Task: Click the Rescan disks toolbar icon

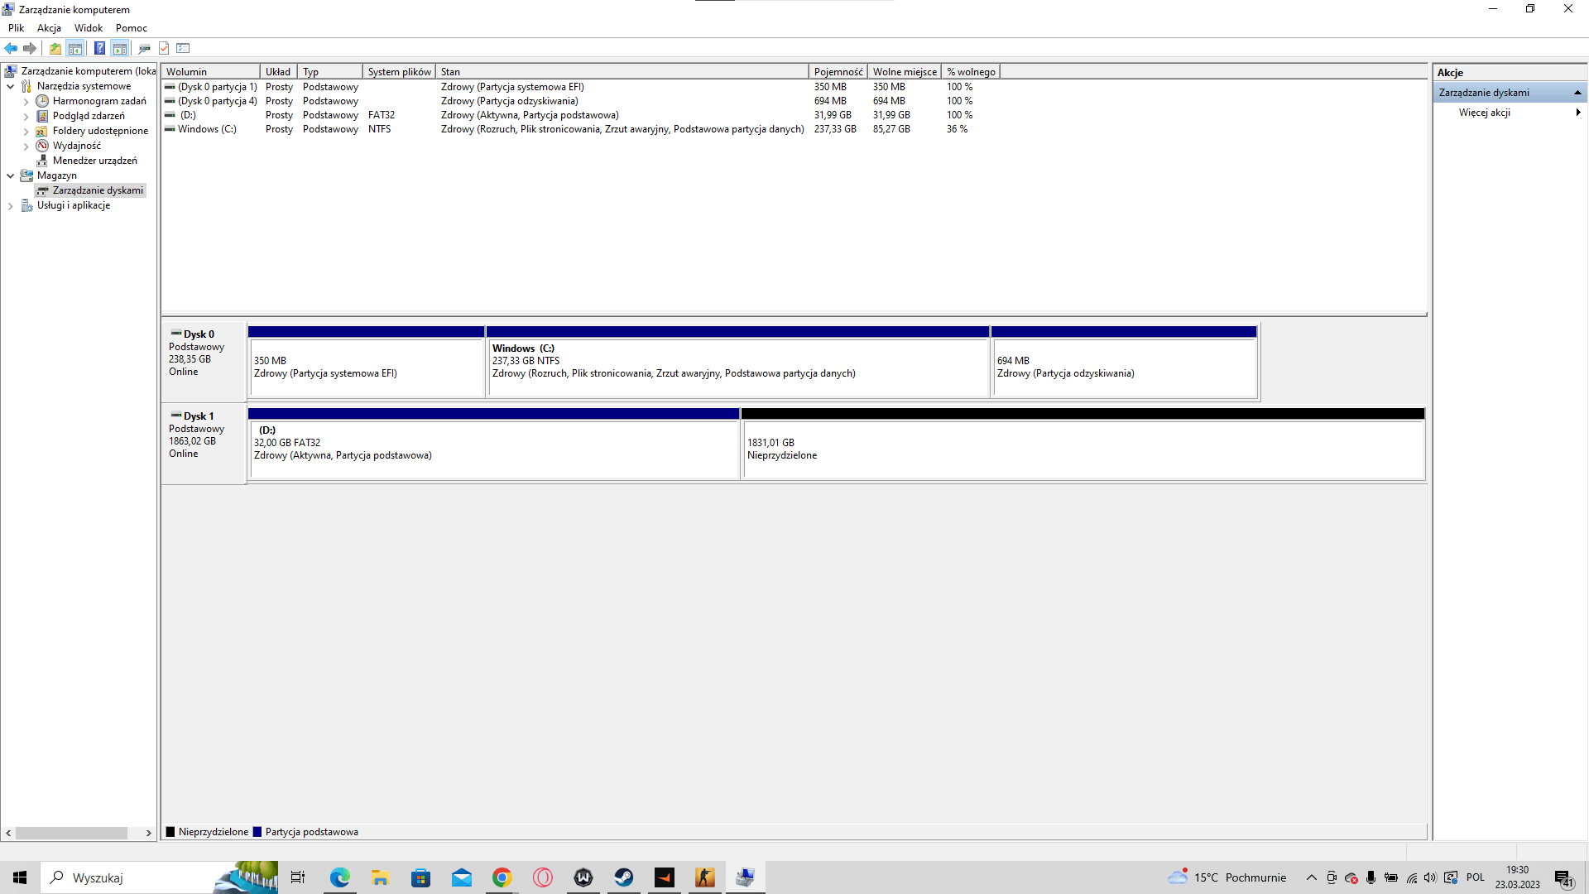Action: click(x=144, y=48)
